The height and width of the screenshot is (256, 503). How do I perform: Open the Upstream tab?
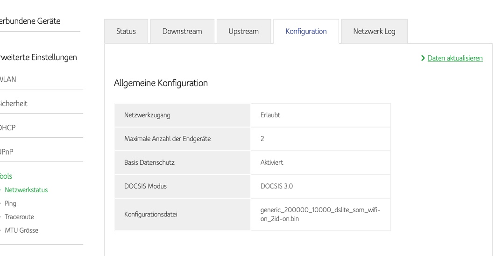click(x=243, y=31)
